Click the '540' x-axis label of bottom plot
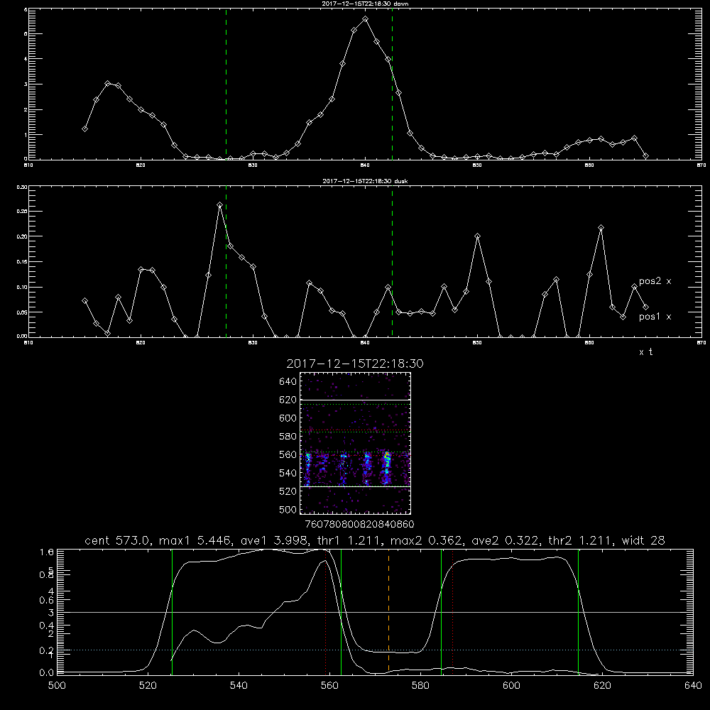710x710 pixels. tap(239, 686)
